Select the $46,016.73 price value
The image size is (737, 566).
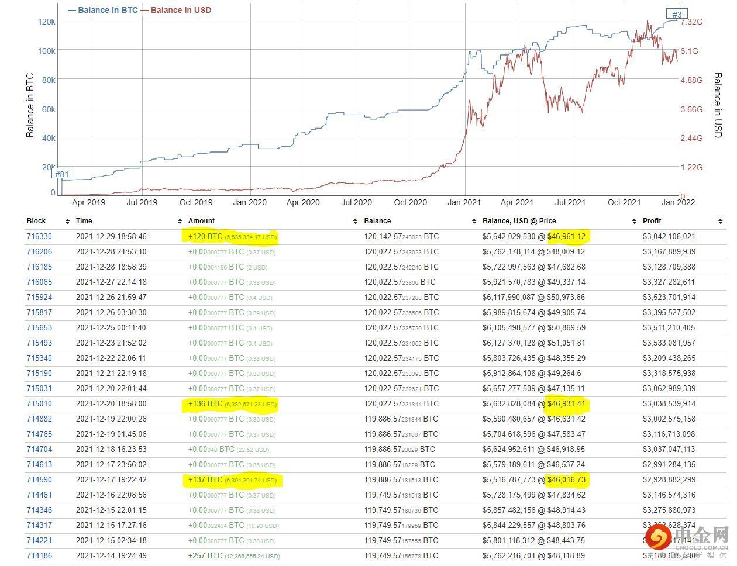[x=566, y=480]
